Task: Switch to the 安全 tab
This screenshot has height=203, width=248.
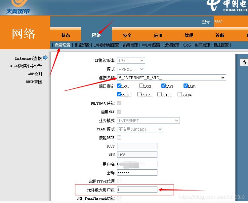Action: click(127, 35)
